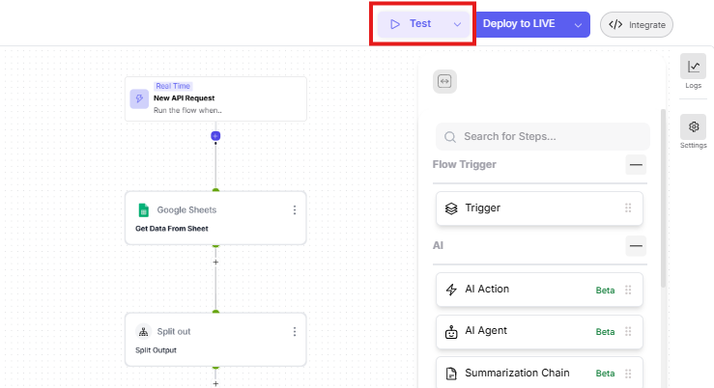Click the Google Sheets node icon
The height and width of the screenshot is (388, 714).
point(144,209)
